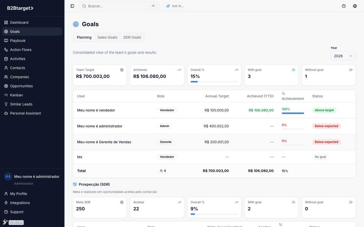Select row Meu nome é Gerente de Vendas

tap(214, 142)
